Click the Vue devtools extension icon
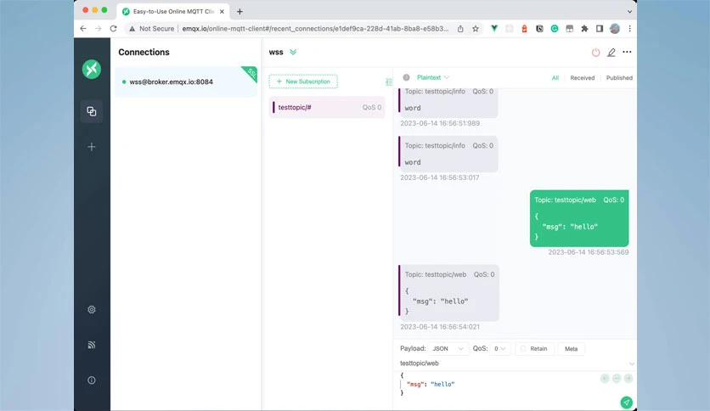710x411 pixels. pyautogui.click(x=494, y=29)
